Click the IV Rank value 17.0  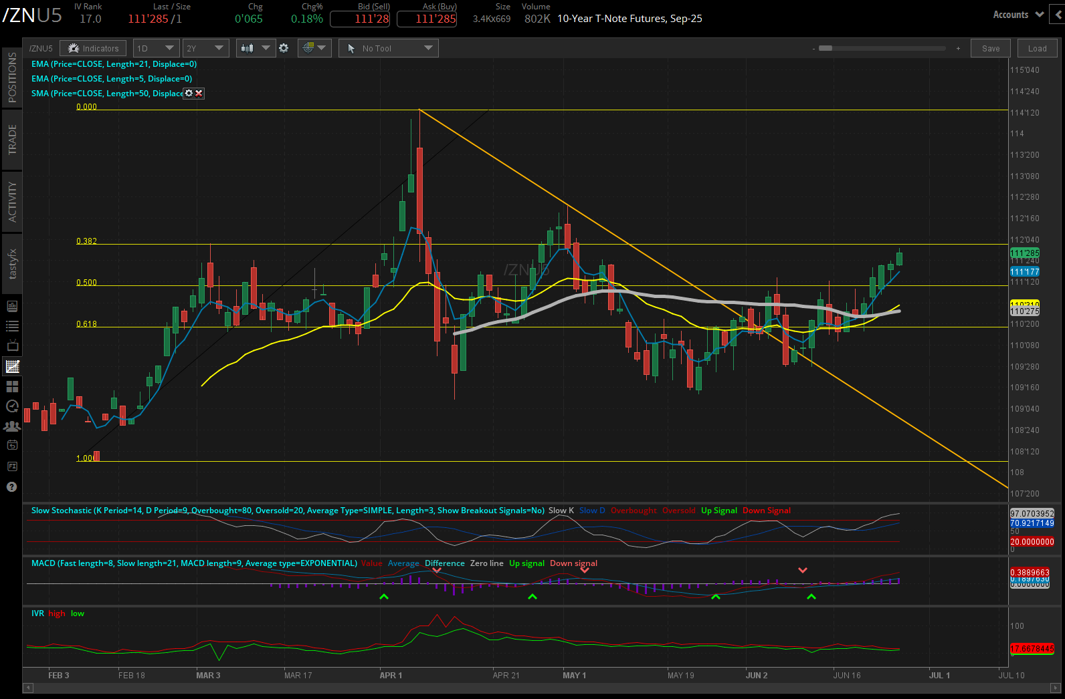point(90,19)
